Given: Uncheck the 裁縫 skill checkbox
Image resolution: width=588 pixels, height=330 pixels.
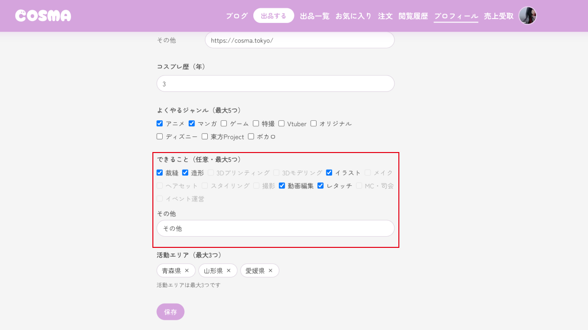Looking at the screenshot, I should [x=159, y=172].
